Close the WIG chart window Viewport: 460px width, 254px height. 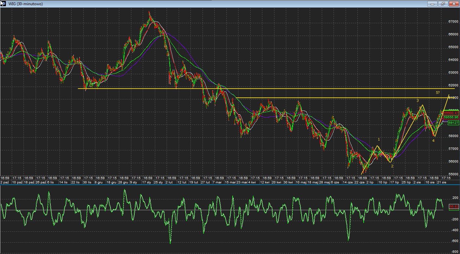pyautogui.click(x=453, y=4)
